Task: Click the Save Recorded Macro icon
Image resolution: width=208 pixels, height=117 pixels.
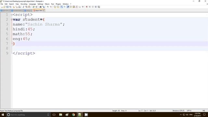Action: 99,7
